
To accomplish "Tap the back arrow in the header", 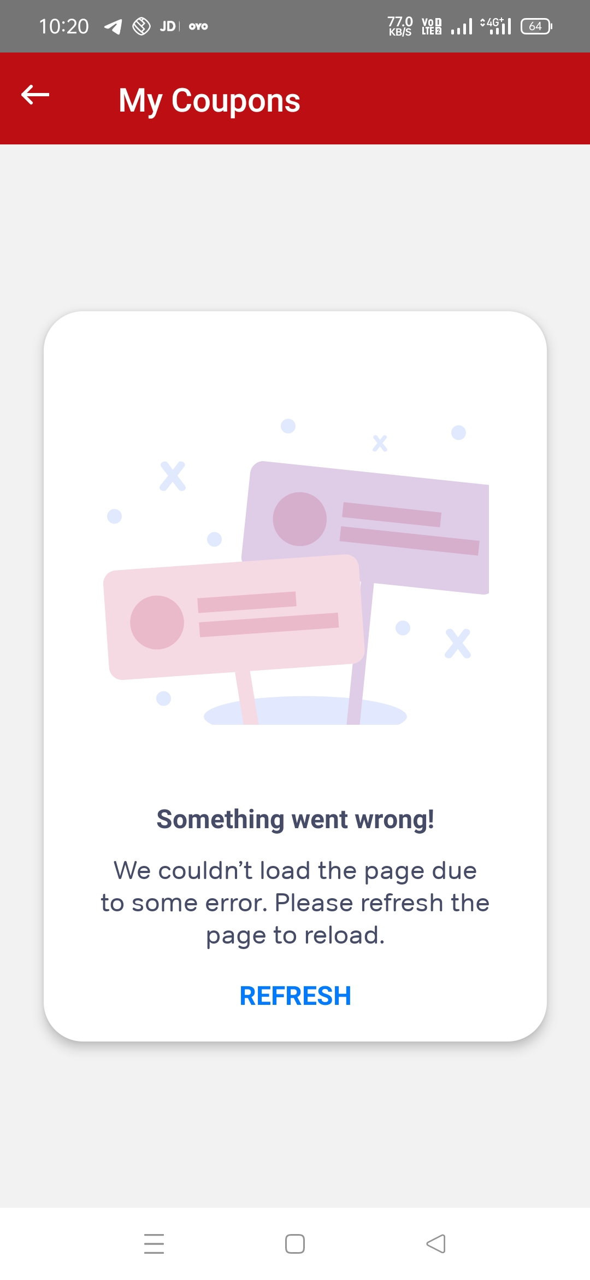I will point(36,95).
